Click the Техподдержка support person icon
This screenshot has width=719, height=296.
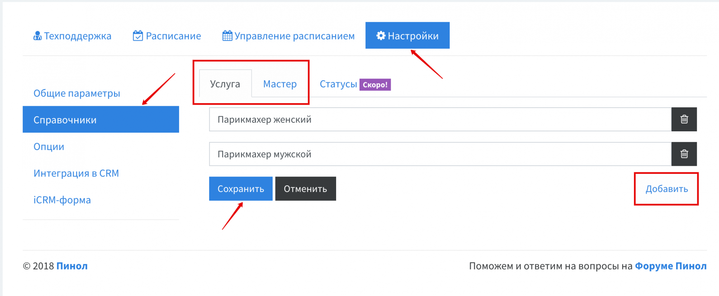click(37, 36)
